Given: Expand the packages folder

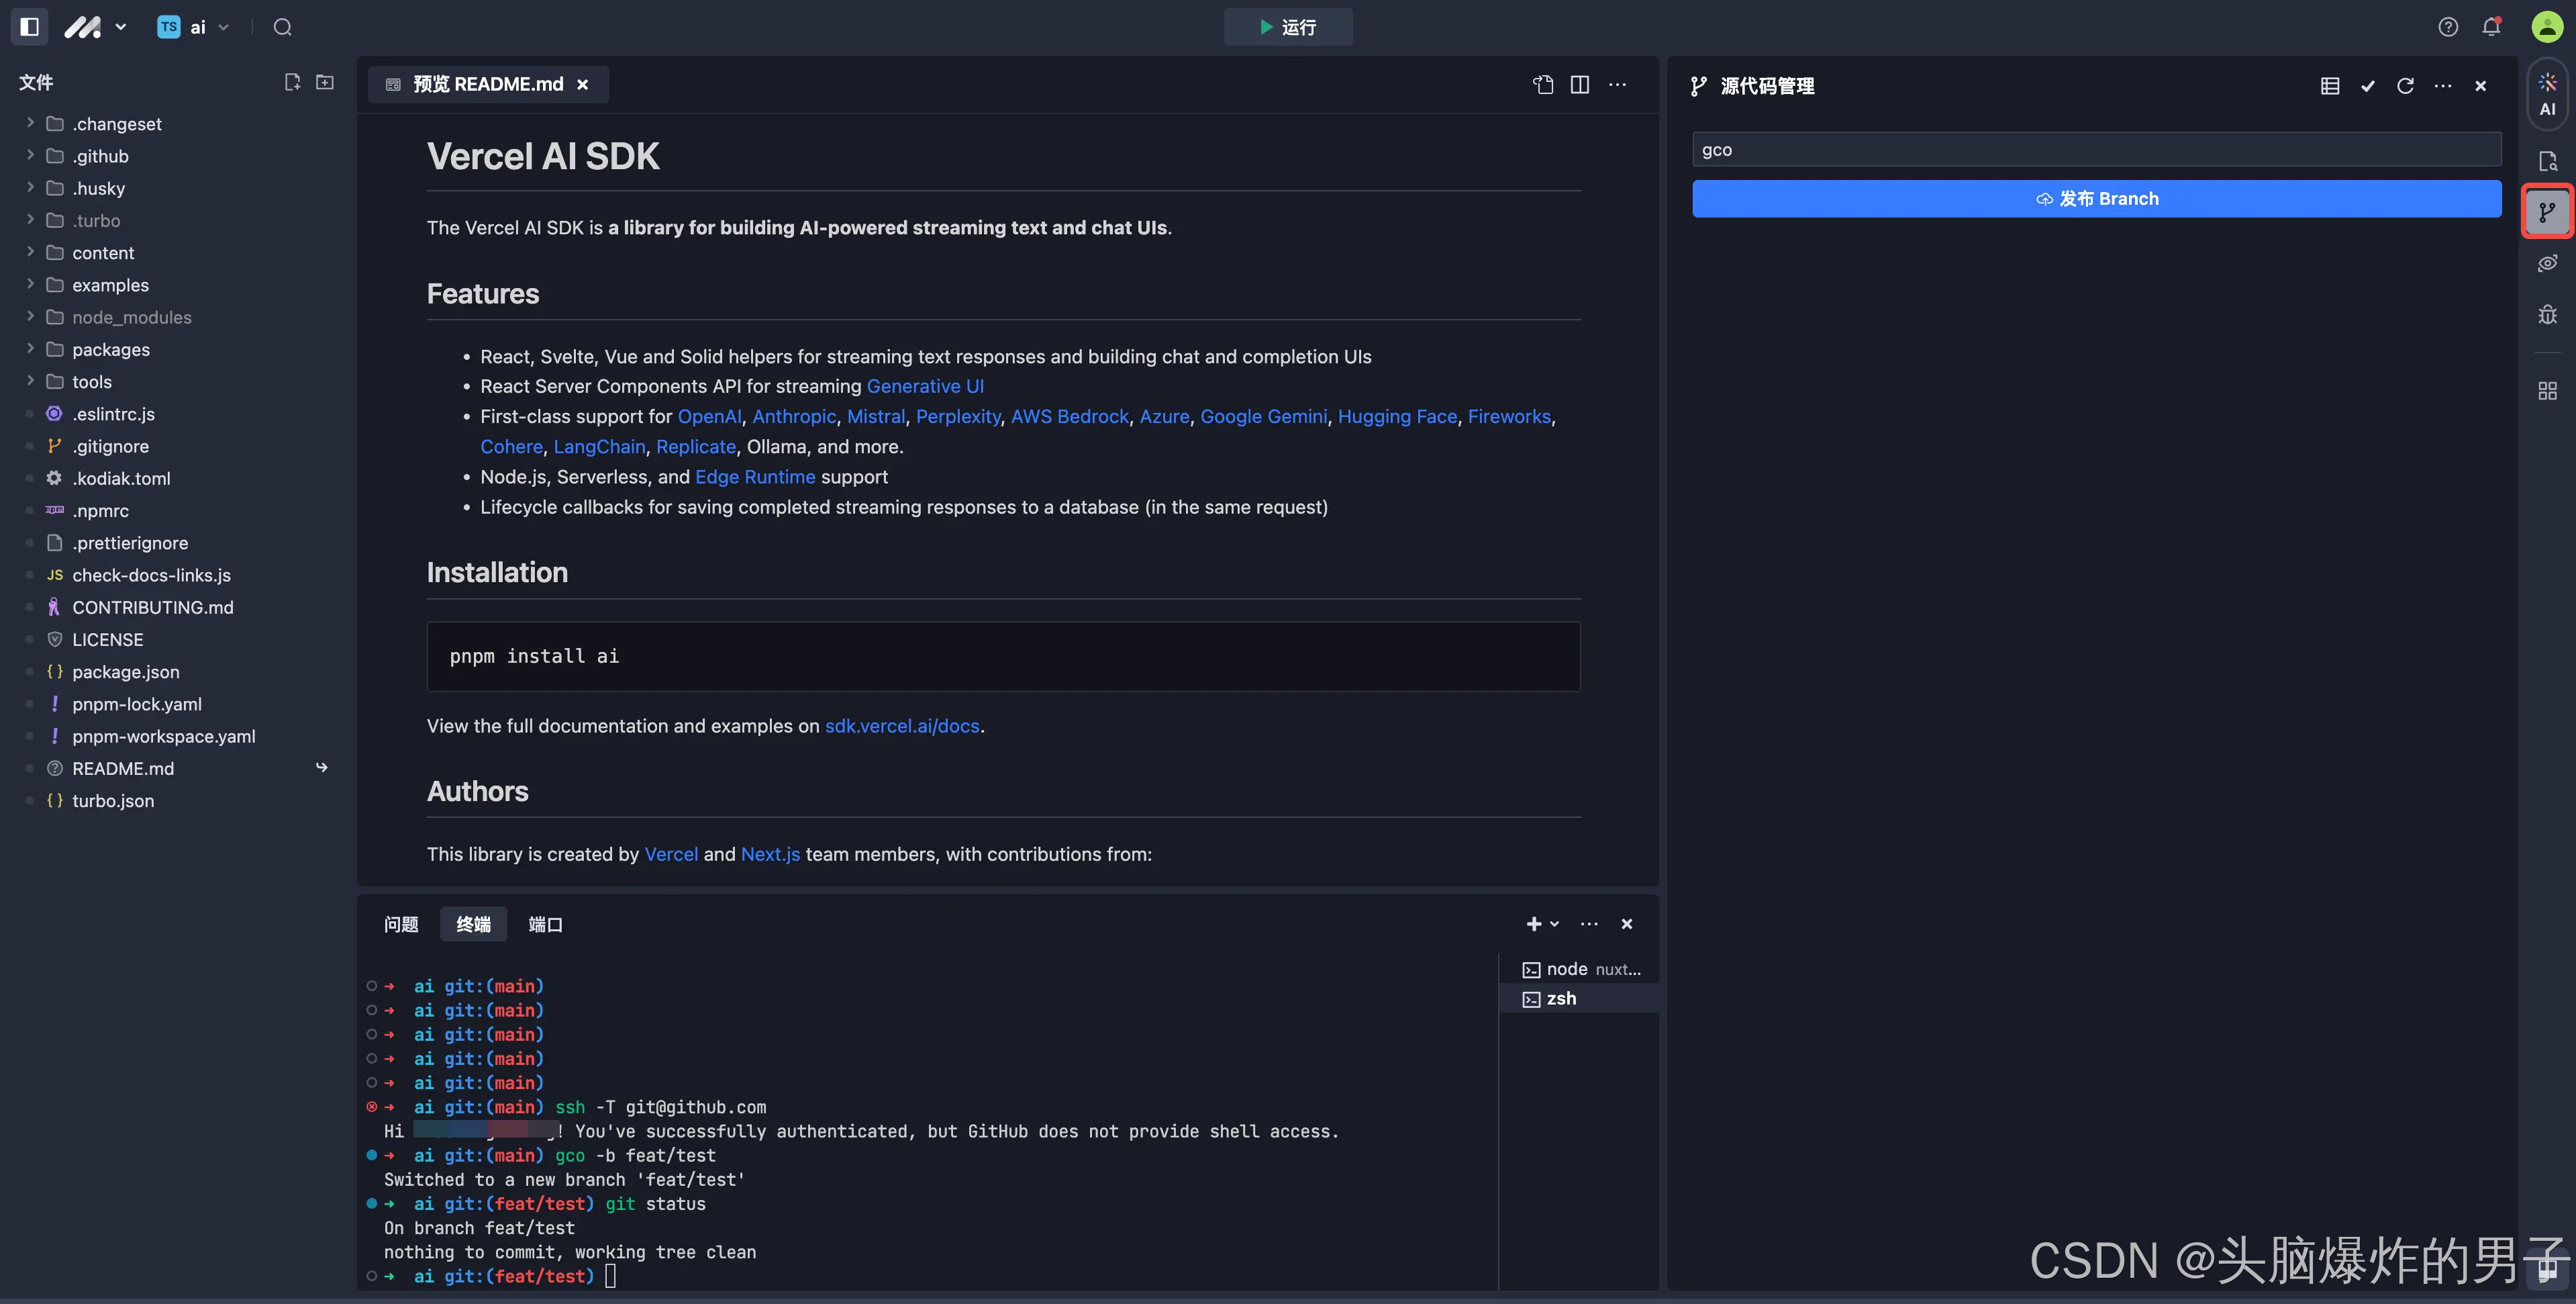Looking at the screenshot, I should click(110, 349).
